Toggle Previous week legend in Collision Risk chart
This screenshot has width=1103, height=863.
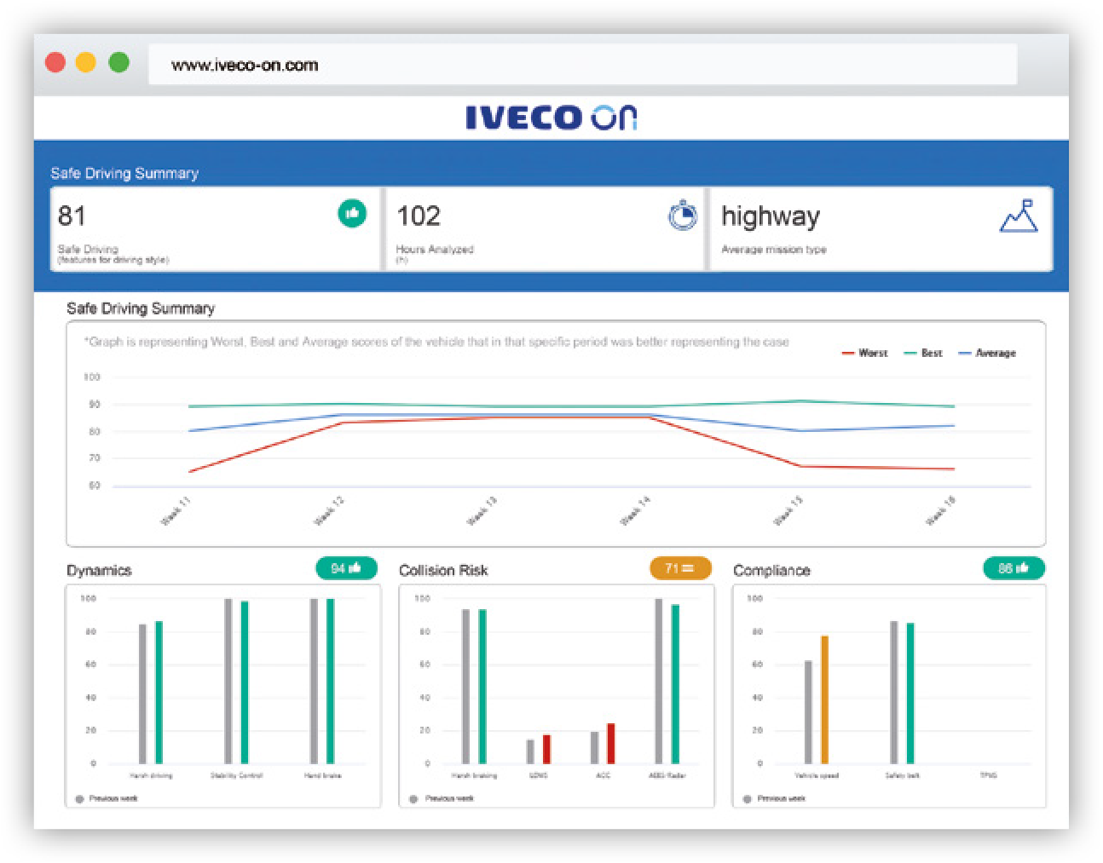[x=442, y=798]
